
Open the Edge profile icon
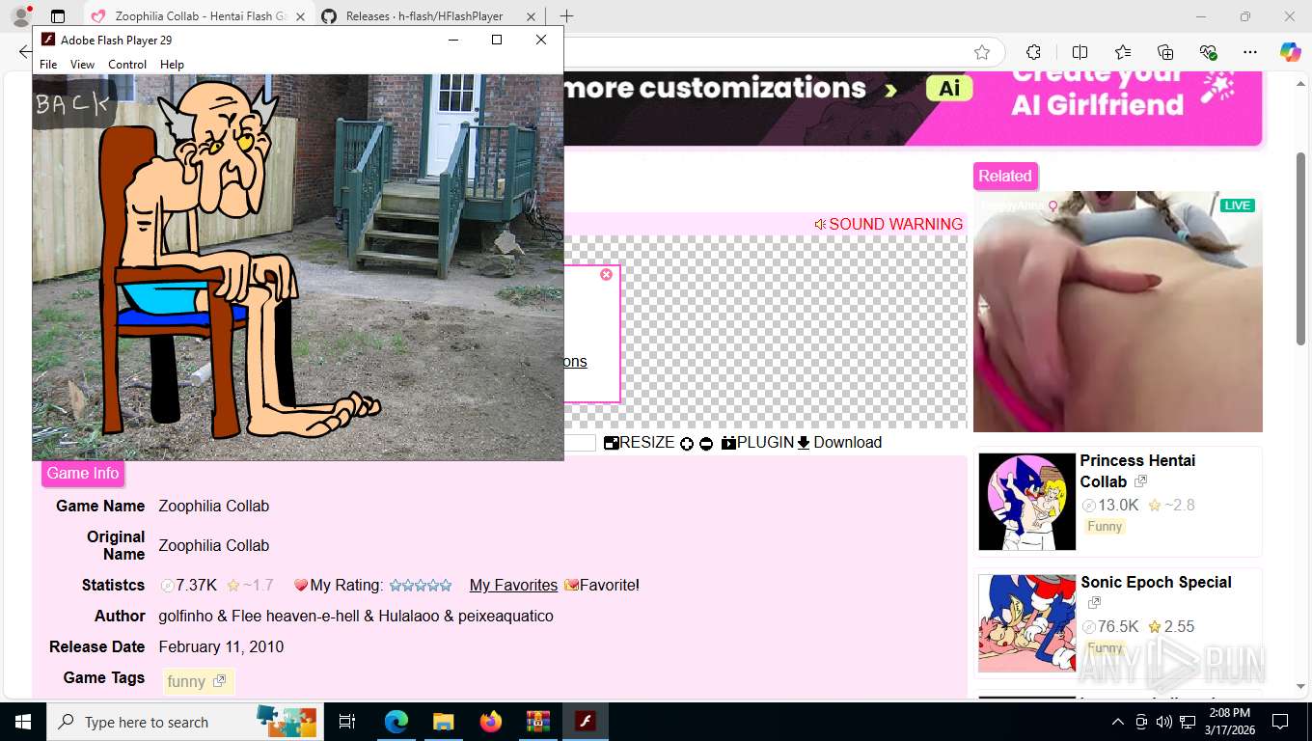[x=20, y=16]
